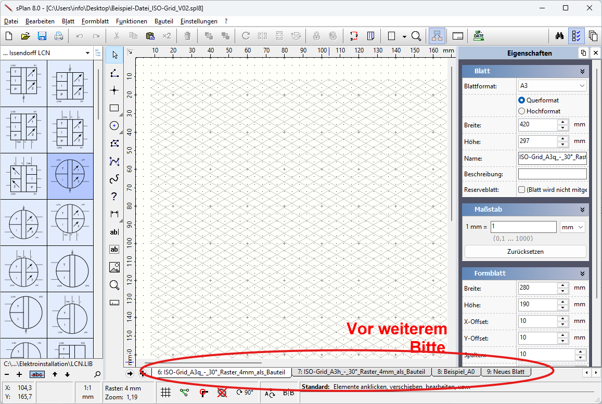Switch to the 9: Neues Blatt tab
Viewport: 602px width, 404px height.
point(506,372)
